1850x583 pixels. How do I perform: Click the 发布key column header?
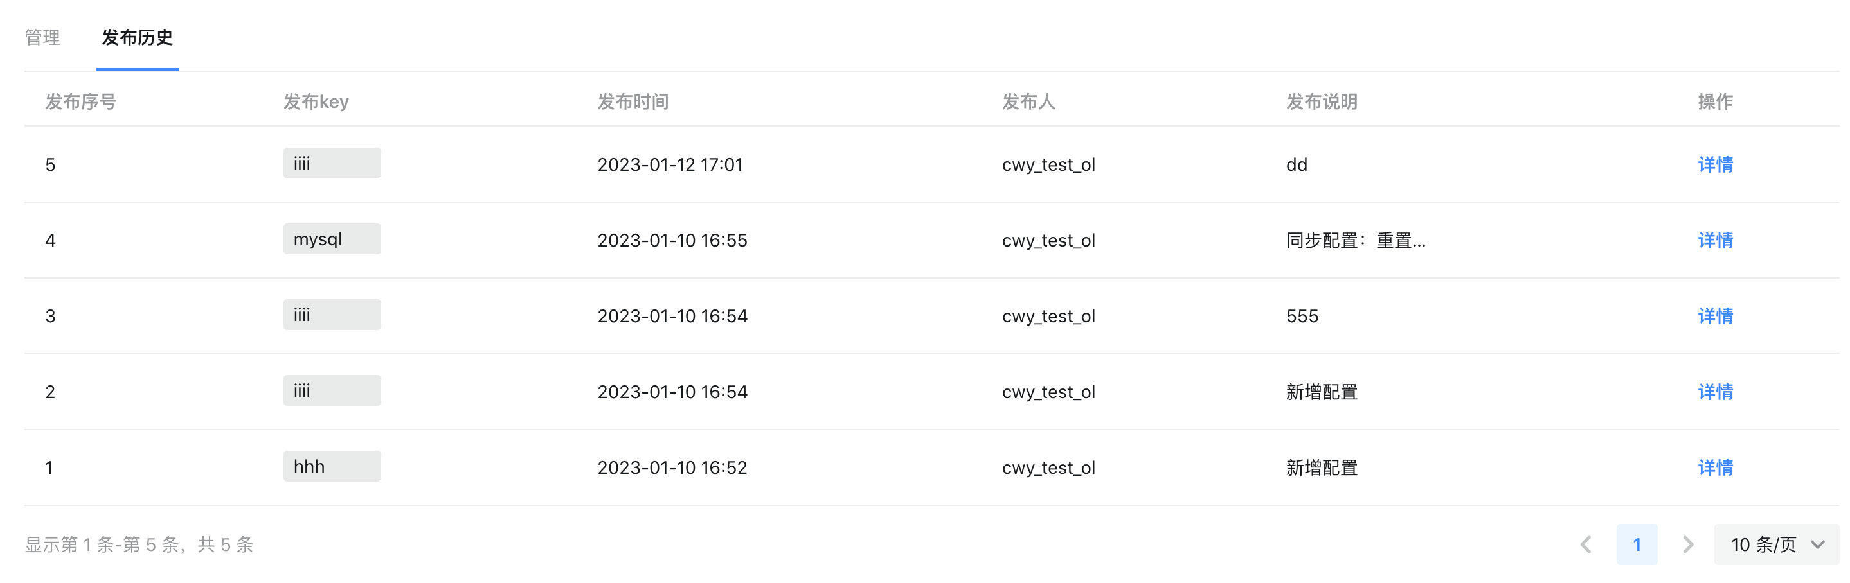[316, 102]
